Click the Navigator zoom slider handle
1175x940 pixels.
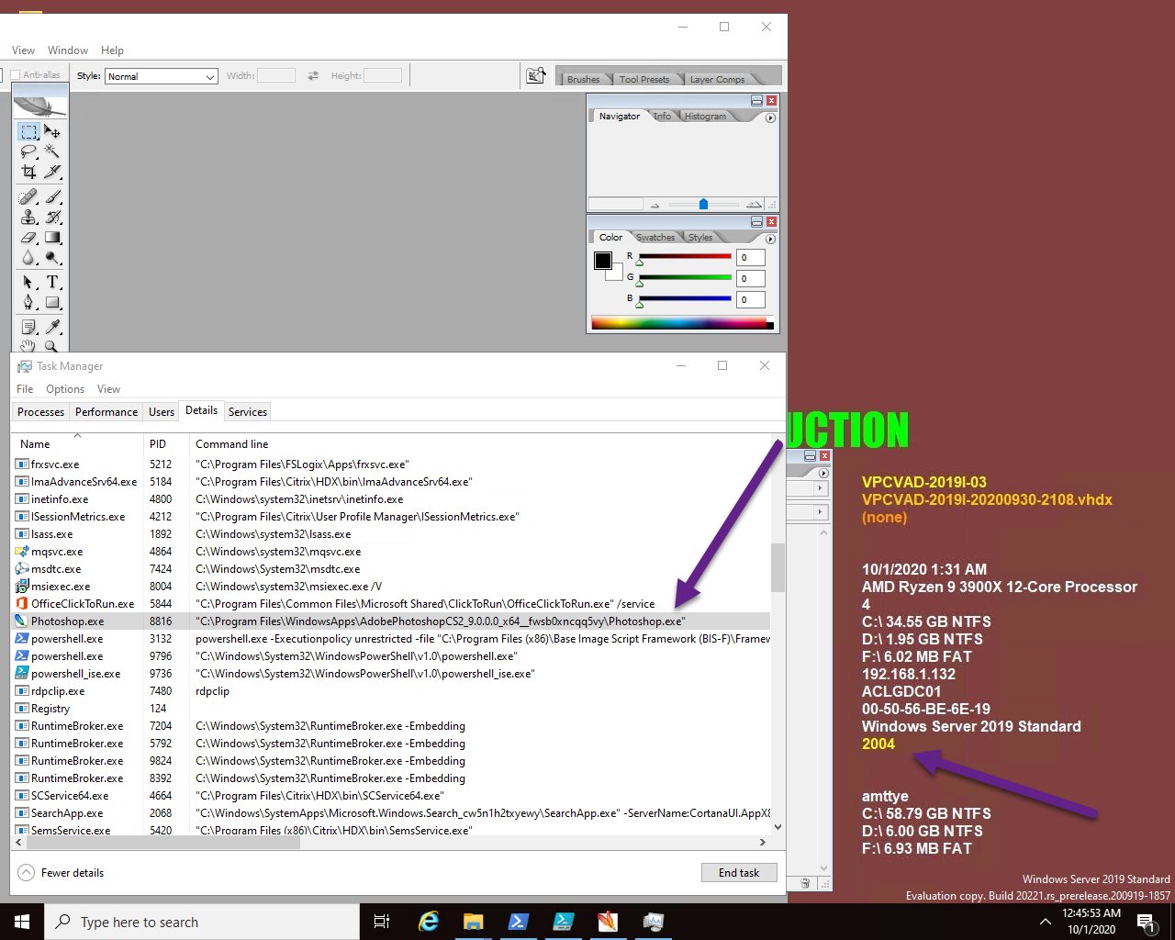pos(703,204)
